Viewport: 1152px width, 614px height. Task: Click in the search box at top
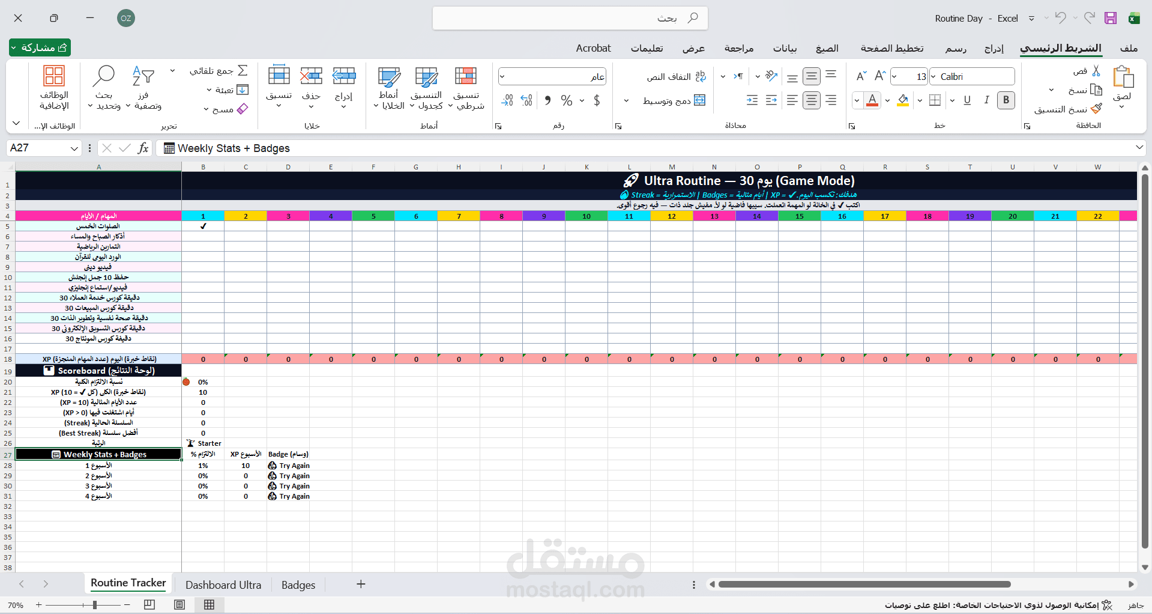tap(570, 18)
